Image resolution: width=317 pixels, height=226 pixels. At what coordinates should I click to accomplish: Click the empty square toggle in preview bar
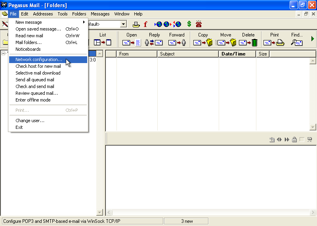coord(302,140)
